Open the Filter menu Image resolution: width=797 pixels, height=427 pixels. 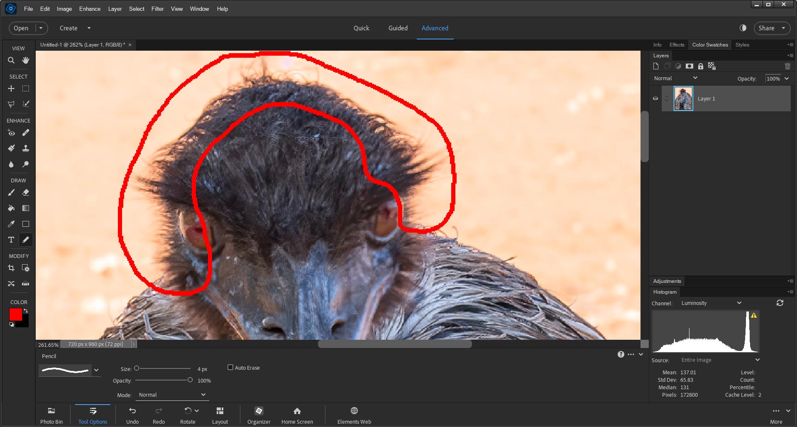tap(157, 9)
